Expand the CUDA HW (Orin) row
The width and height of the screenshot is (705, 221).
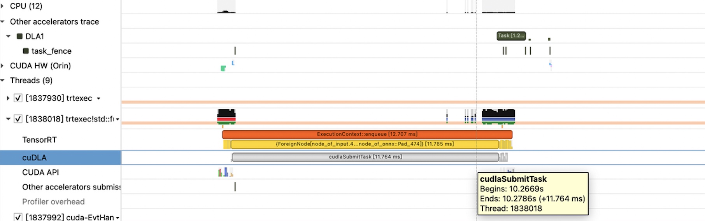tap(2, 66)
